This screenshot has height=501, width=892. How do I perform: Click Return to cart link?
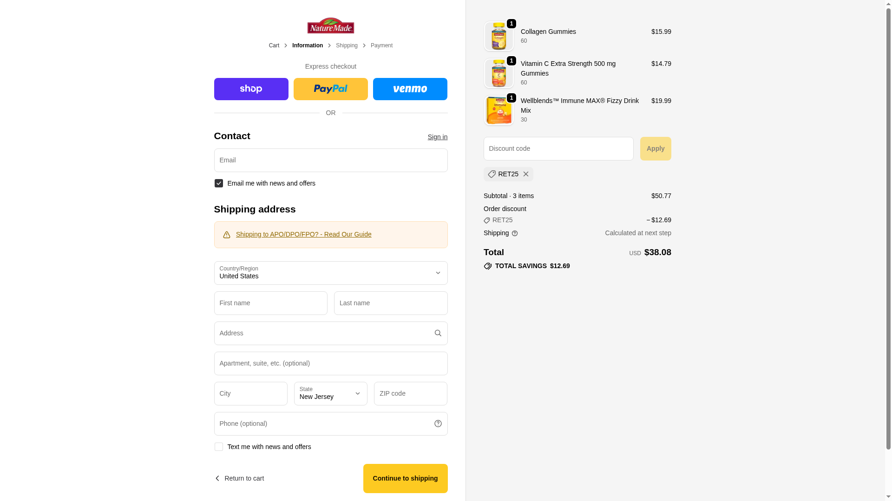(x=239, y=478)
